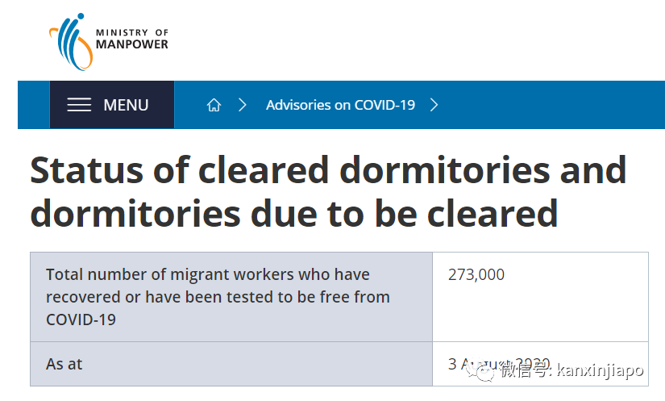The width and height of the screenshot is (665, 401).
Task: Click the 'Status of cleared dormitories' heading line
Action: point(328,170)
